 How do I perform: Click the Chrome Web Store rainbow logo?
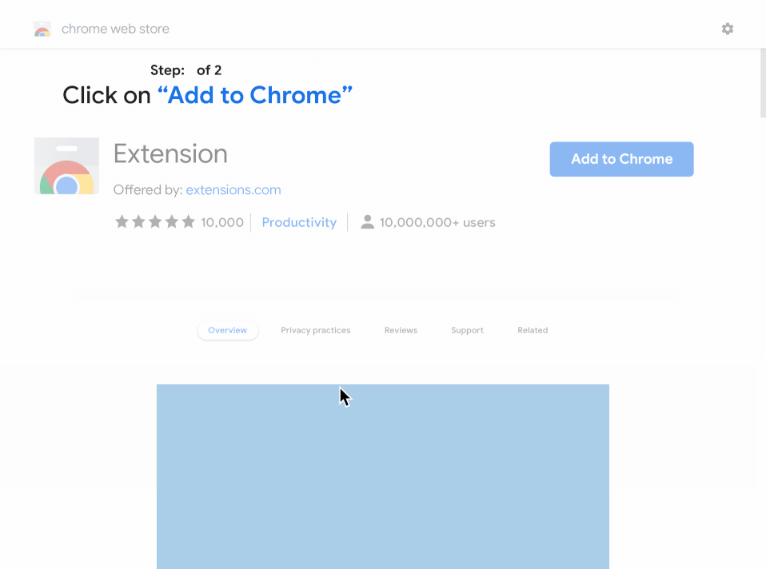point(42,30)
